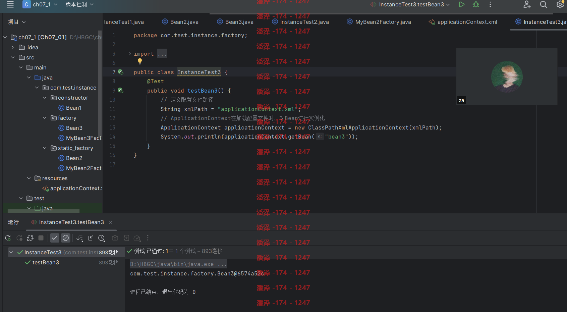Click the testBean3 method name in the editor
This screenshot has width=567, height=312.
(x=203, y=91)
